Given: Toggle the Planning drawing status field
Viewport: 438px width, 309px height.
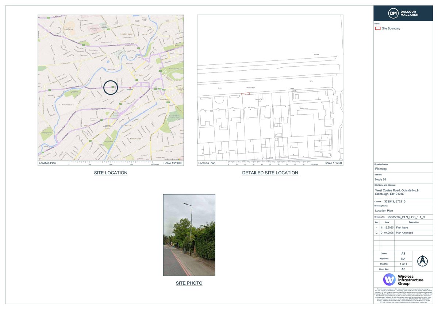Looking at the screenshot, I should [x=381, y=169].
